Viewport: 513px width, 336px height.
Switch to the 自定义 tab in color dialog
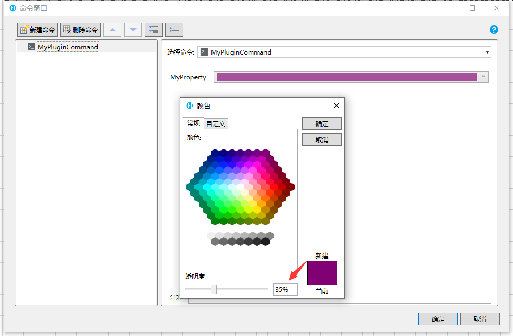(x=216, y=123)
